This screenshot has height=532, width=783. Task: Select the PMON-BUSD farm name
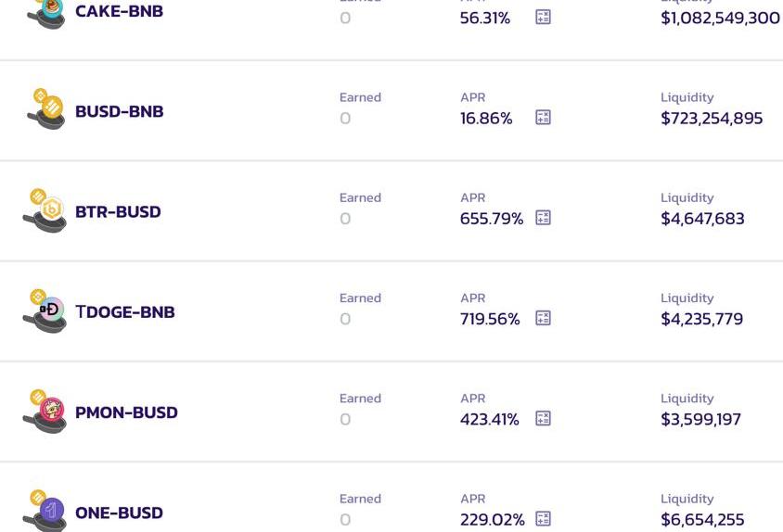pos(126,412)
